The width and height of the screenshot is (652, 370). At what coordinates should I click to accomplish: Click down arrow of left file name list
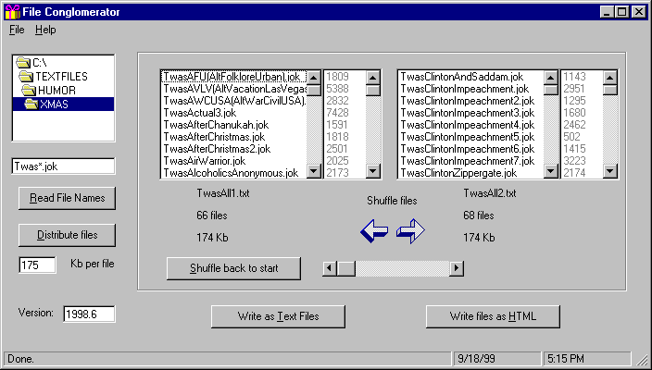click(314, 171)
